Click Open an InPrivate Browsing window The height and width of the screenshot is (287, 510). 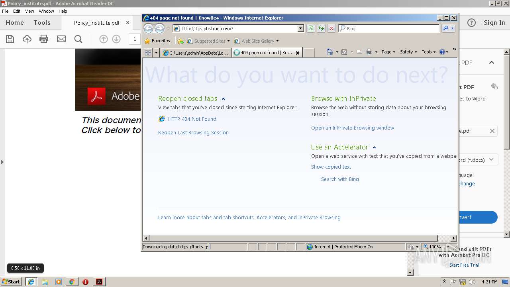353,128
